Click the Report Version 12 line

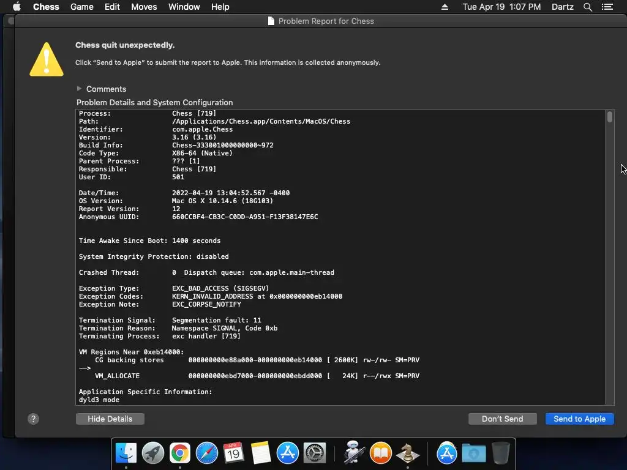(129, 209)
